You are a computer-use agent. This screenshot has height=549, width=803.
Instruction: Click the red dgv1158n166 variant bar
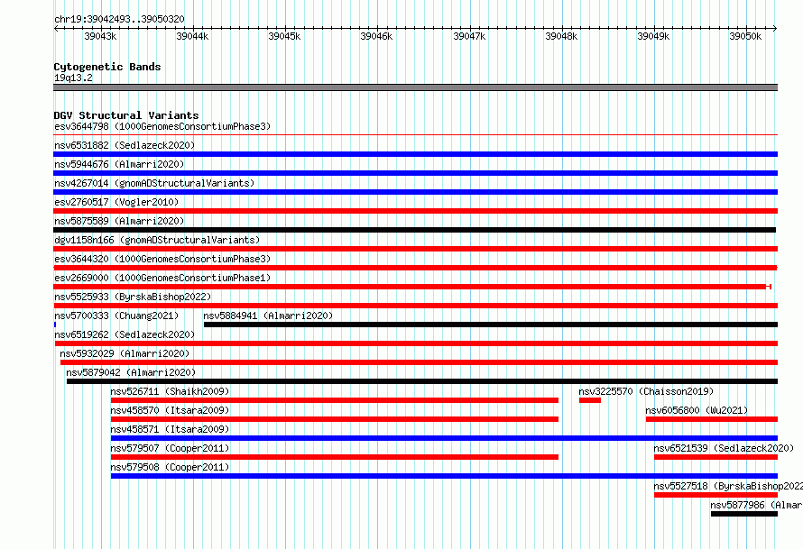coord(415,249)
